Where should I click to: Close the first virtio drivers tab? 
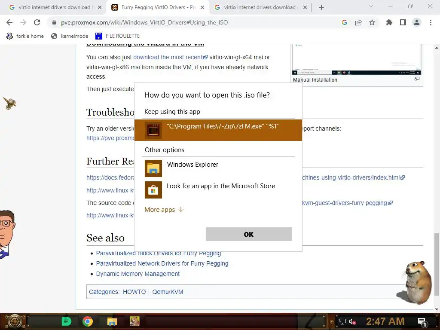click(x=100, y=7)
